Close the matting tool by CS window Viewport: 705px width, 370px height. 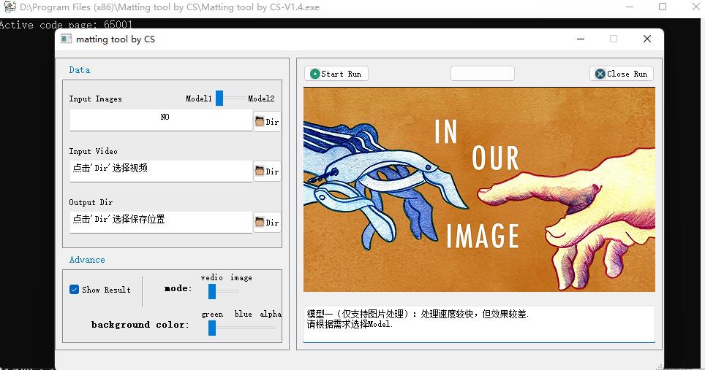(x=647, y=39)
